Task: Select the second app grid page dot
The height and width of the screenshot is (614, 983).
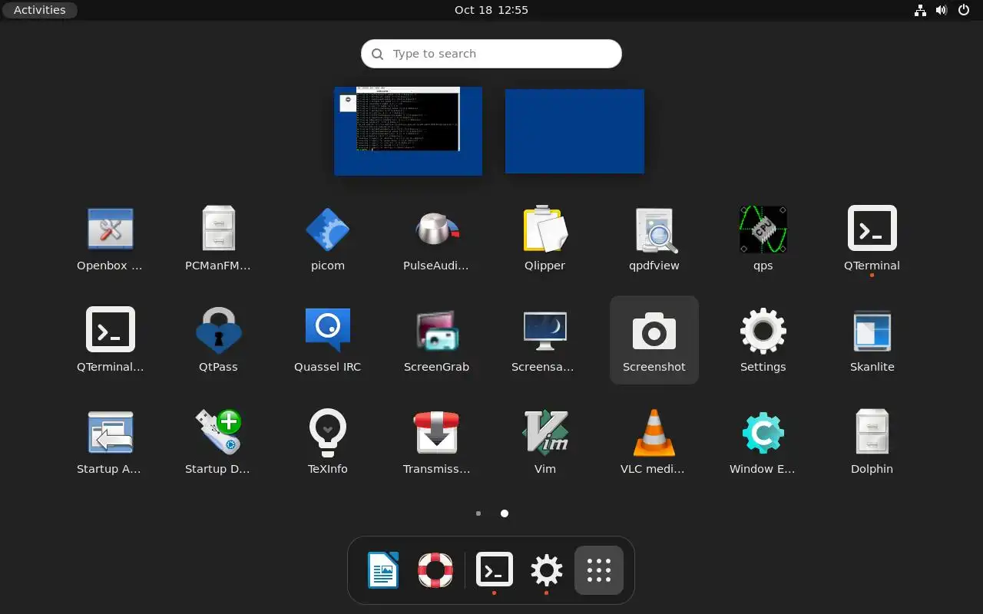Action: tap(505, 513)
